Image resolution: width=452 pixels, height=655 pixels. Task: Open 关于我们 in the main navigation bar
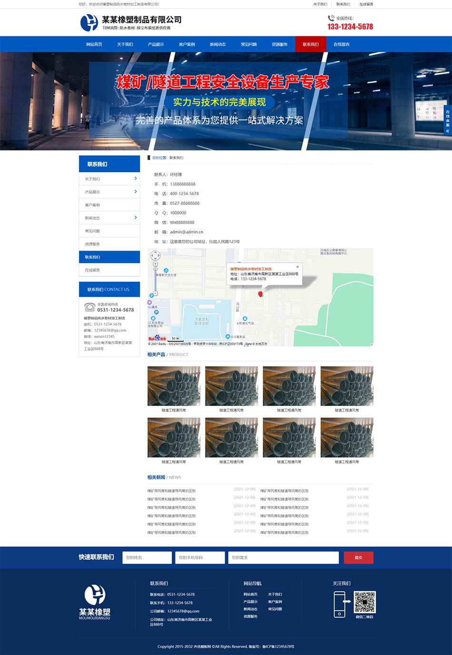coord(125,44)
